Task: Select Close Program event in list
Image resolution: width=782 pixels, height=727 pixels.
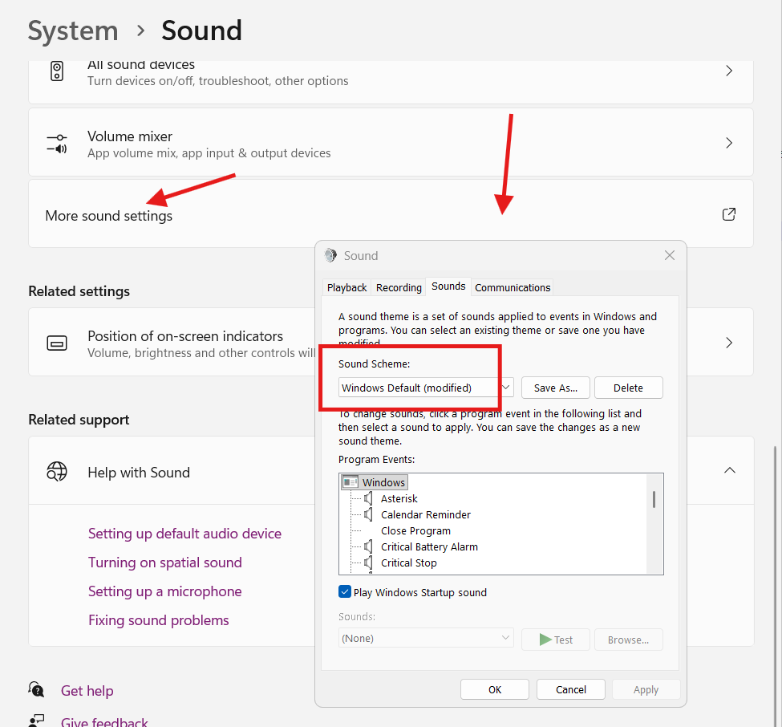Action: [x=416, y=530]
